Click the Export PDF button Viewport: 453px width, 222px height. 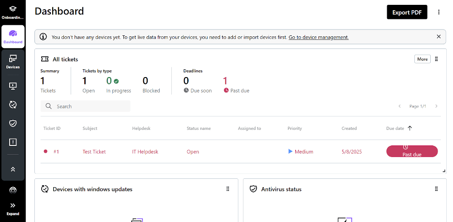[407, 12]
